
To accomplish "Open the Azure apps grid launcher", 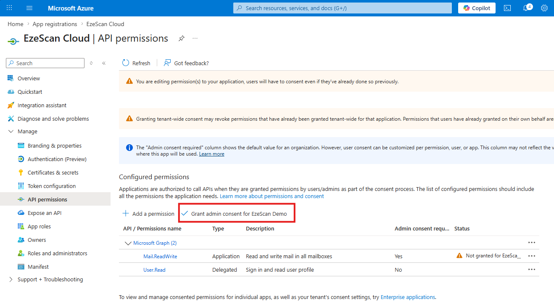I will click(10, 8).
